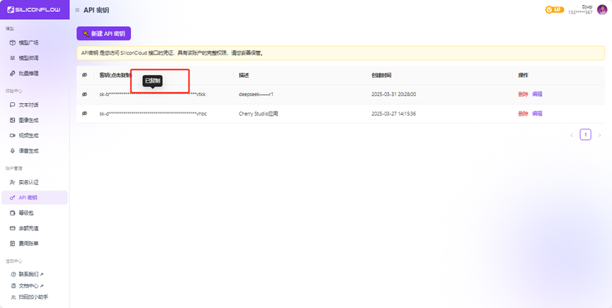Open the 文档中心 external link
The height and width of the screenshot is (308, 612).
click(x=28, y=286)
